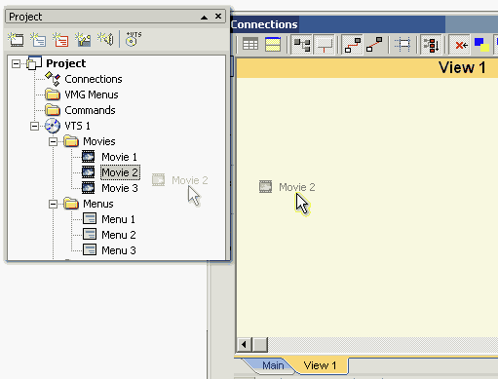Click the blue Add Menu icon
The height and width of the screenshot is (379, 498).
pos(38,39)
